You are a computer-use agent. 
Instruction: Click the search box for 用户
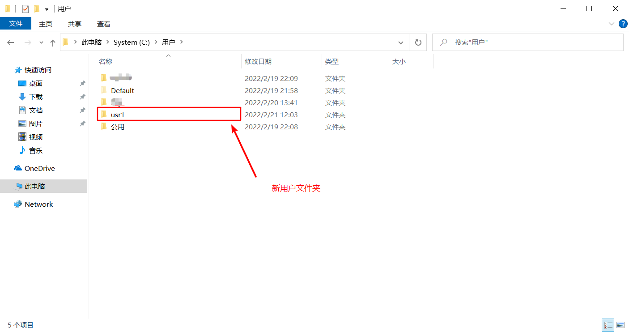pyautogui.click(x=528, y=43)
